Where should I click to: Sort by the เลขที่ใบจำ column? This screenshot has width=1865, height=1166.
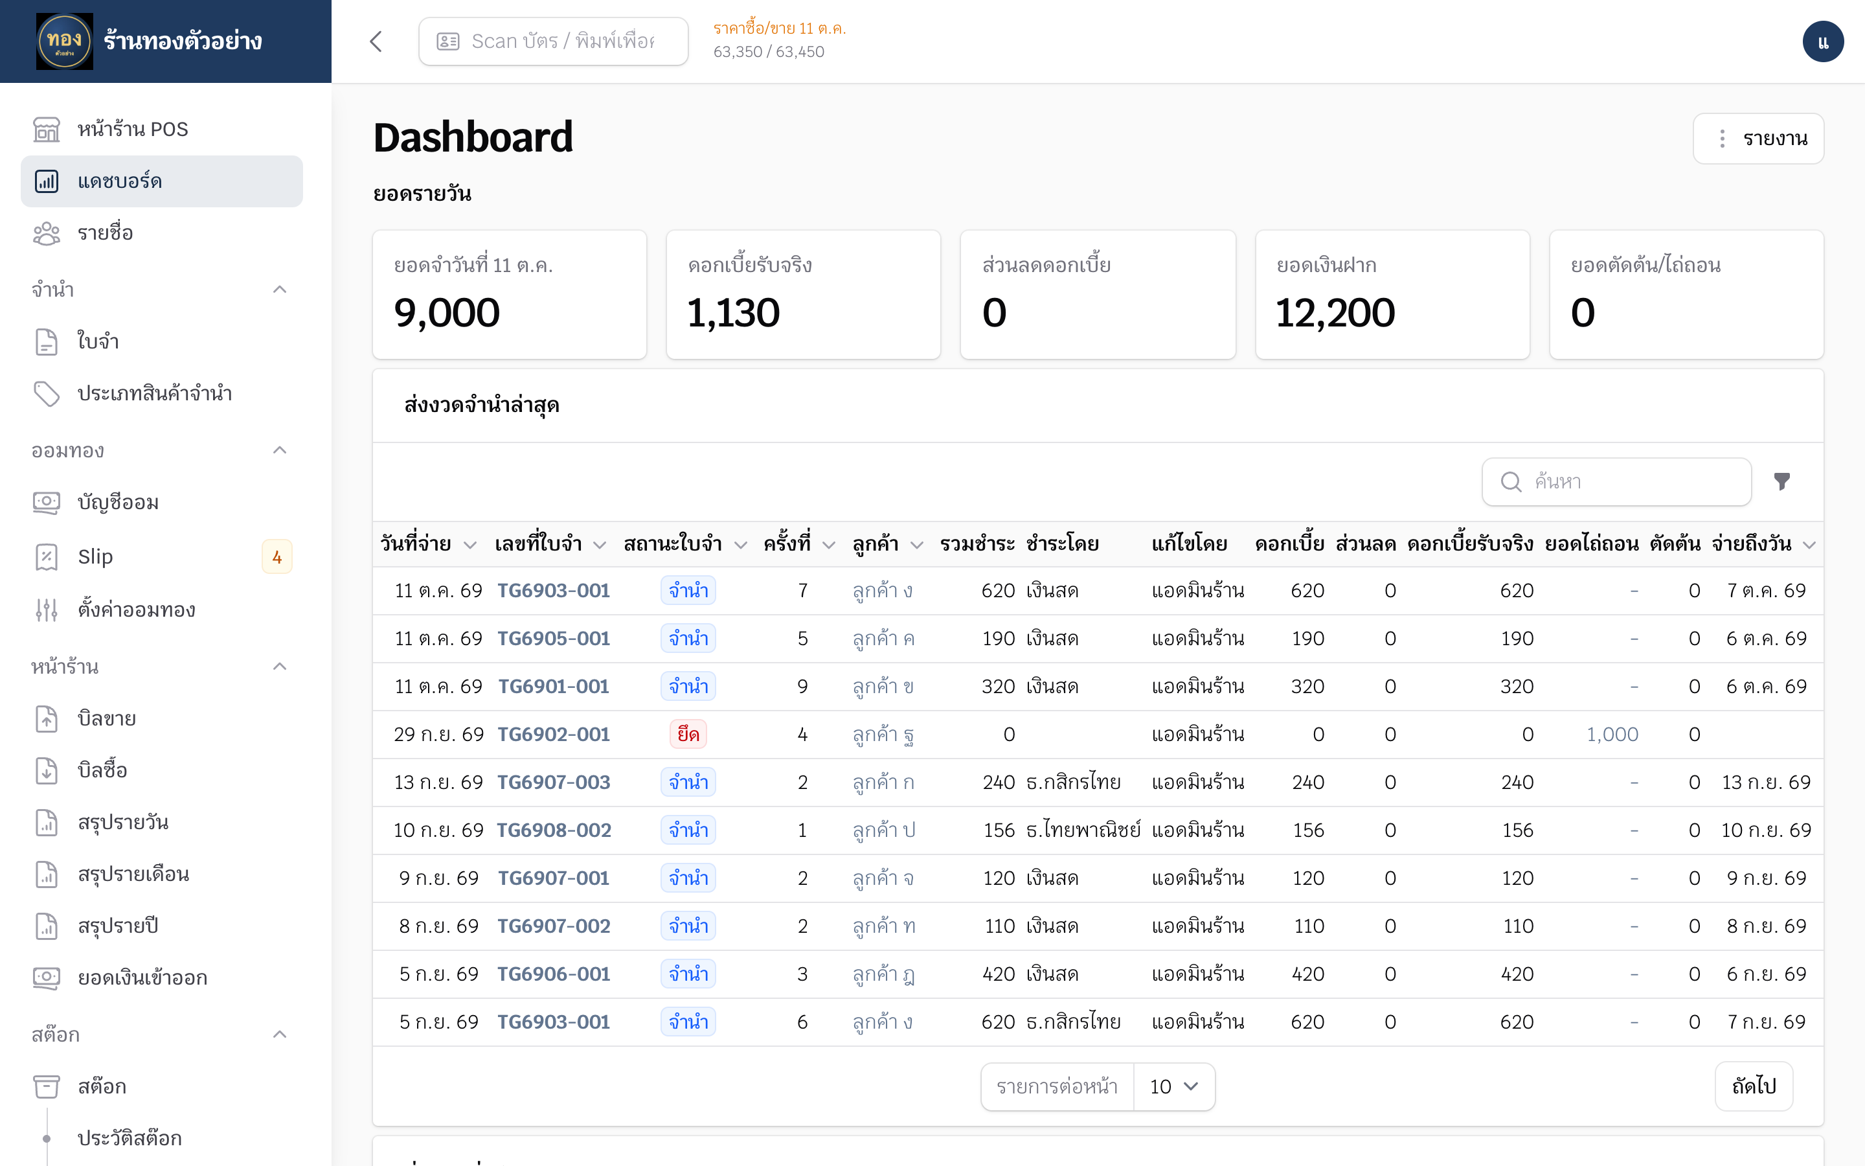click(x=550, y=544)
